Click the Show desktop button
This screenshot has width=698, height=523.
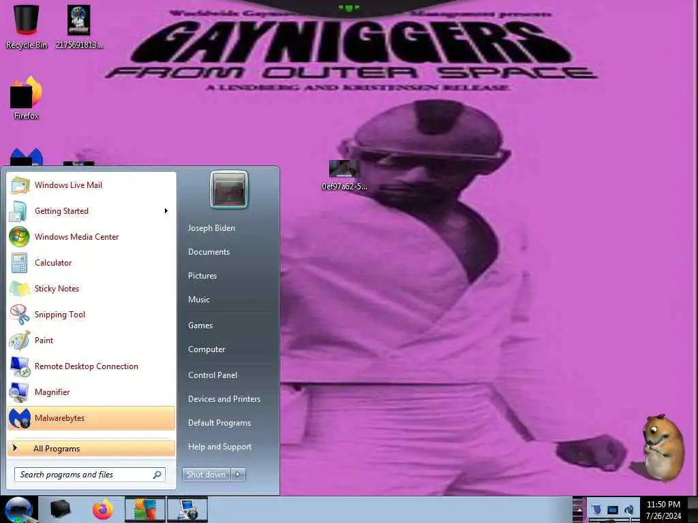[x=693, y=509]
